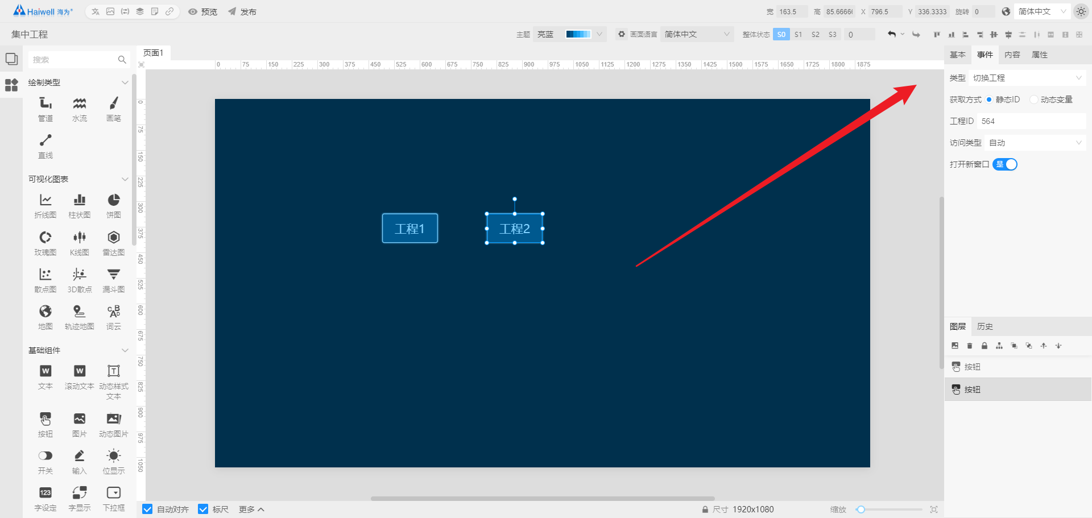This screenshot has width=1092, height=518.
Task: Open the 主题 亮蓝 theme dropdown
Action: tap(570, 35)
